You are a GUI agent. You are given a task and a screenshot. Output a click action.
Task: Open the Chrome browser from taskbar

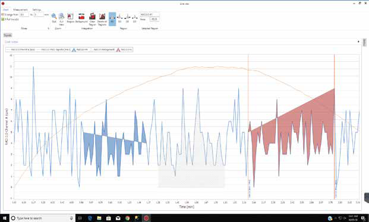127,218
